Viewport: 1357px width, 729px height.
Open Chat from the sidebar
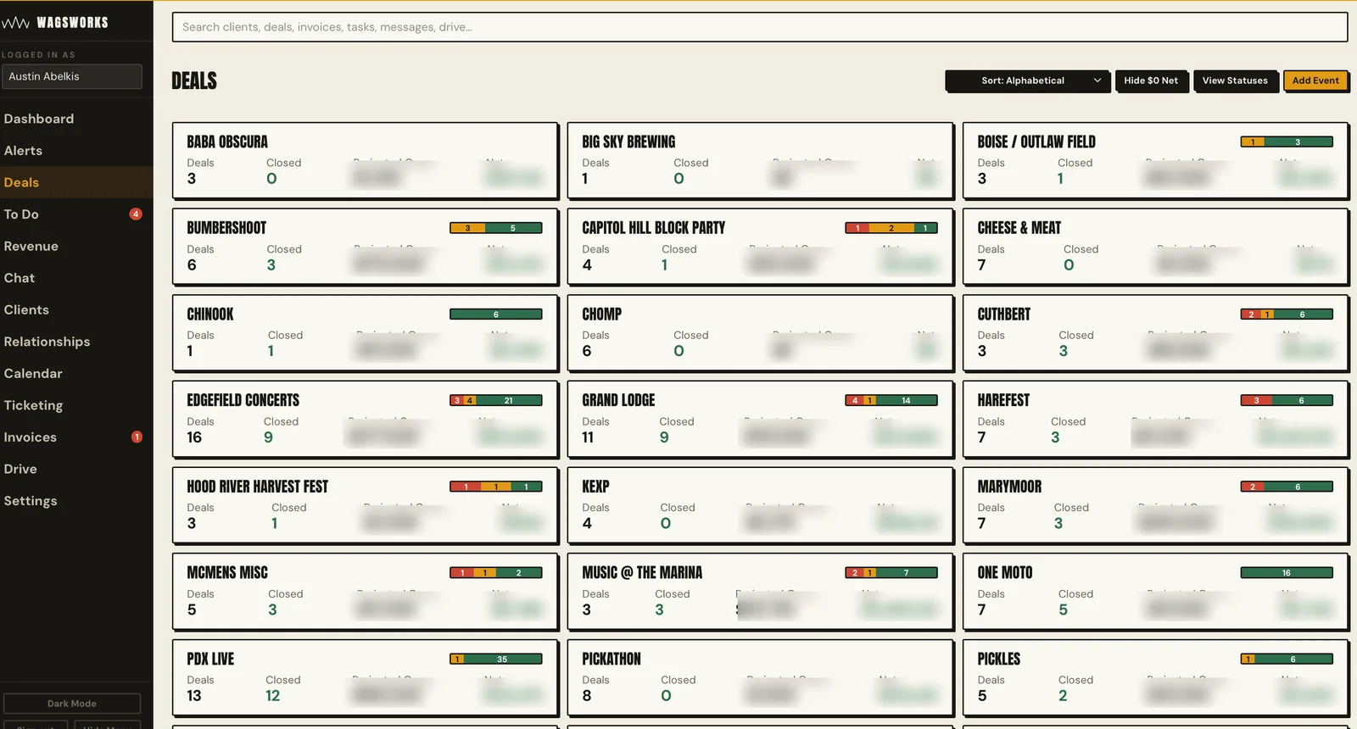20,278
